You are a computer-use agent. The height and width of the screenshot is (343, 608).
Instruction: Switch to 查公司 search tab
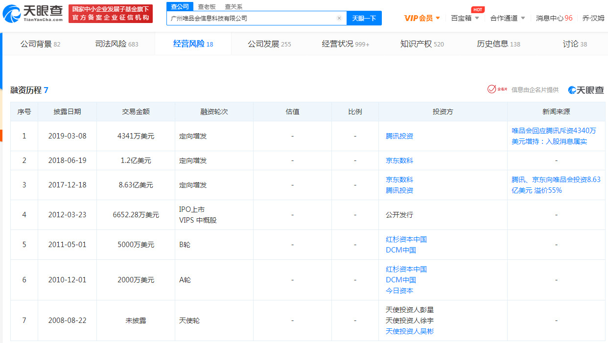(180, 6)
